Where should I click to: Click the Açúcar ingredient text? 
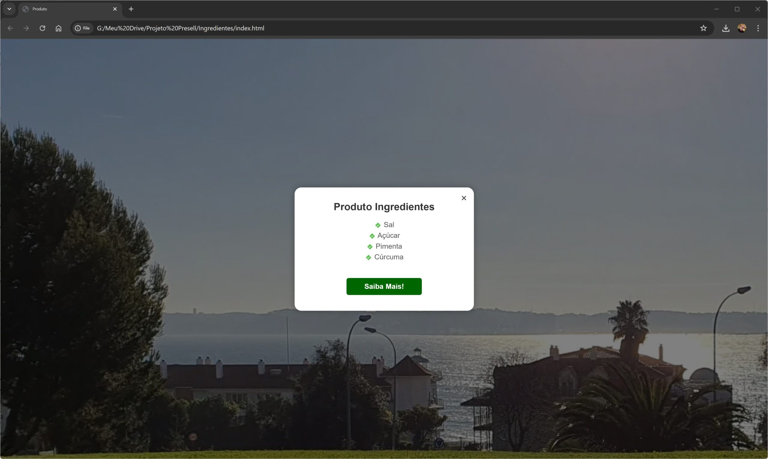(x=388, y=236)
